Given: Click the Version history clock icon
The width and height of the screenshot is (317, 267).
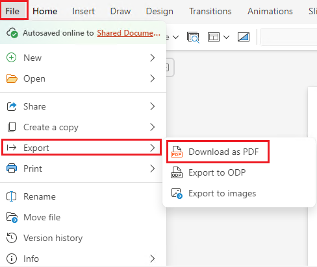Looking at the screenshot, I should pos(12,238).
